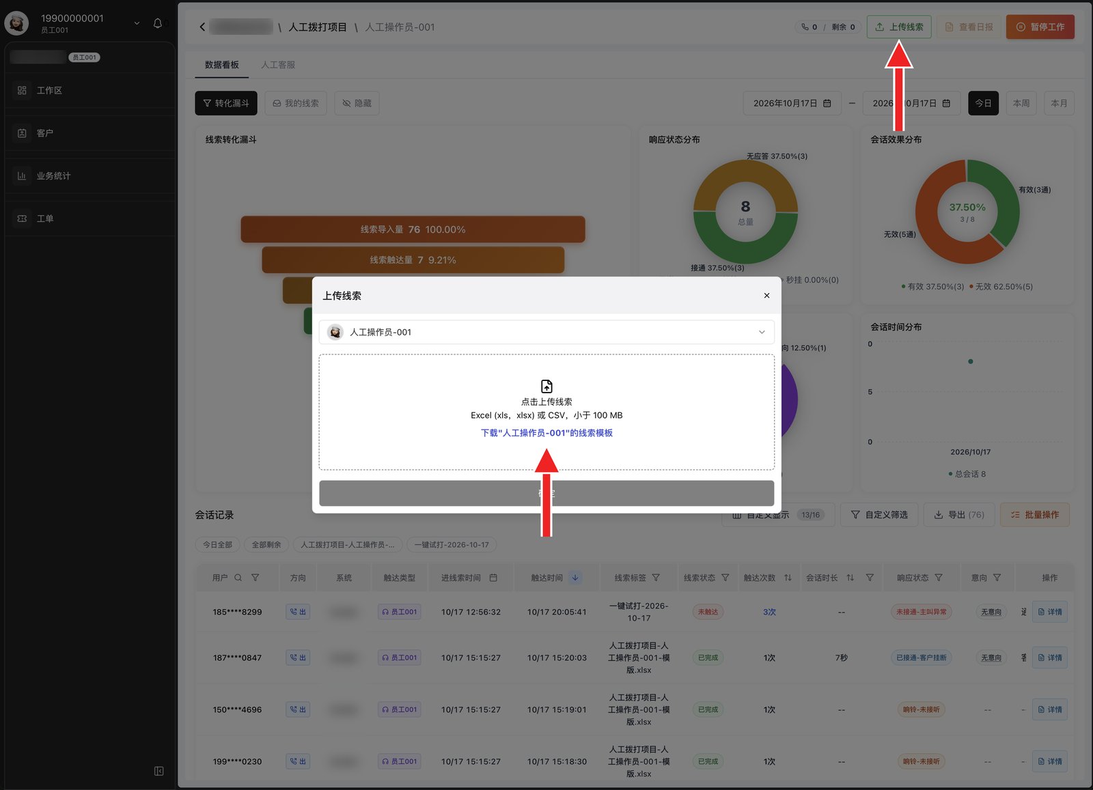Viewport: 1093px width, 790px height.
Task: Click the 查看日报 button
Action: pos(969,27)
